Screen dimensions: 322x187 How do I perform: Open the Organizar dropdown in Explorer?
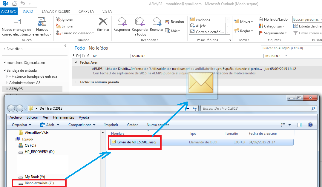coord(22,125)
